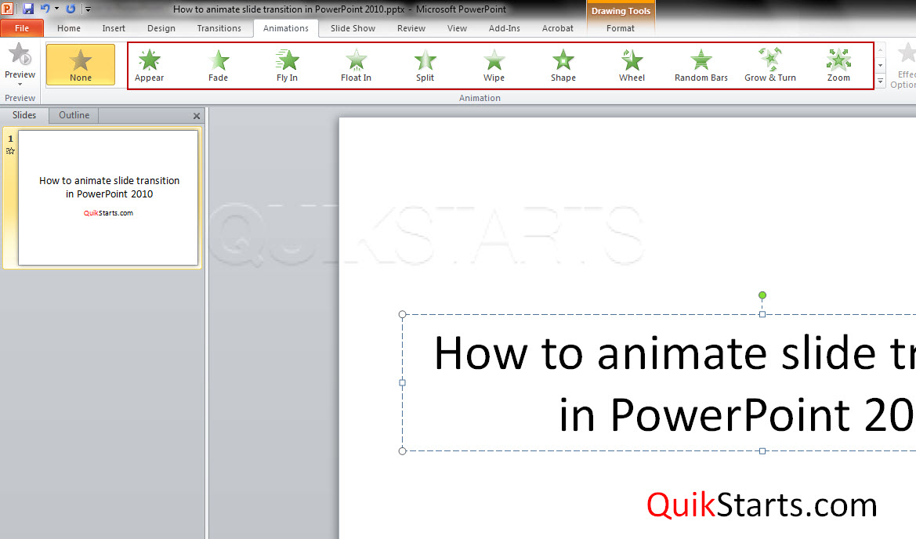Open the Undo history dropdown arrow

[x=56, y=9]
